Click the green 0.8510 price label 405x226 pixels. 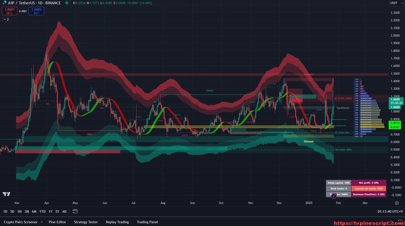(x=395, y=123)
